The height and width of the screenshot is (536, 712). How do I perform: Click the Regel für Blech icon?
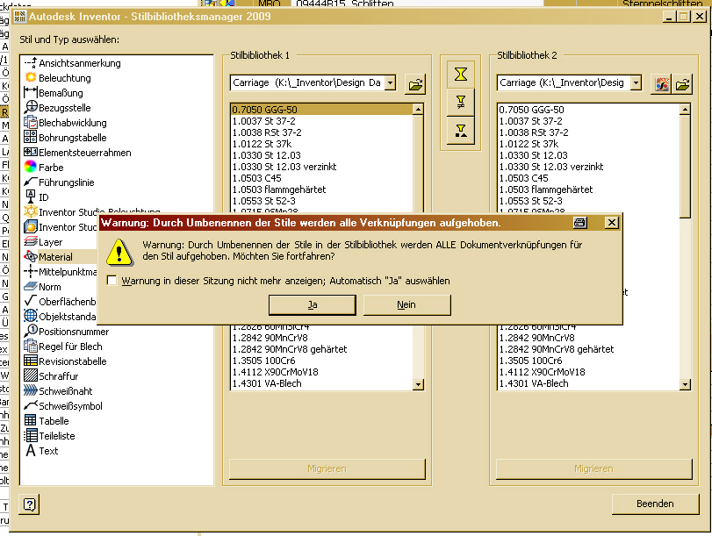31,346
